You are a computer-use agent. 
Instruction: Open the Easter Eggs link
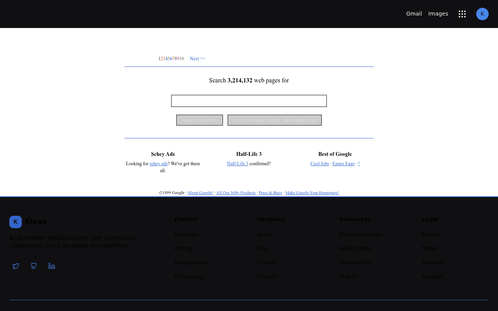coord(344,164)
